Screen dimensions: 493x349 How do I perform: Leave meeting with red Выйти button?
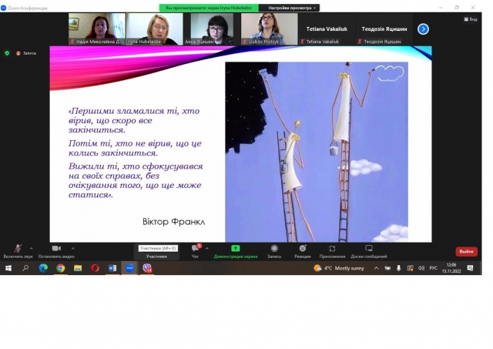(x=466, y=251)
